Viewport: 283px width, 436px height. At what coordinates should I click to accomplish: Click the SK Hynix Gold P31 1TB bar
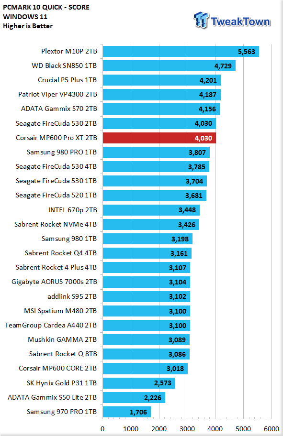pos(139,383)
